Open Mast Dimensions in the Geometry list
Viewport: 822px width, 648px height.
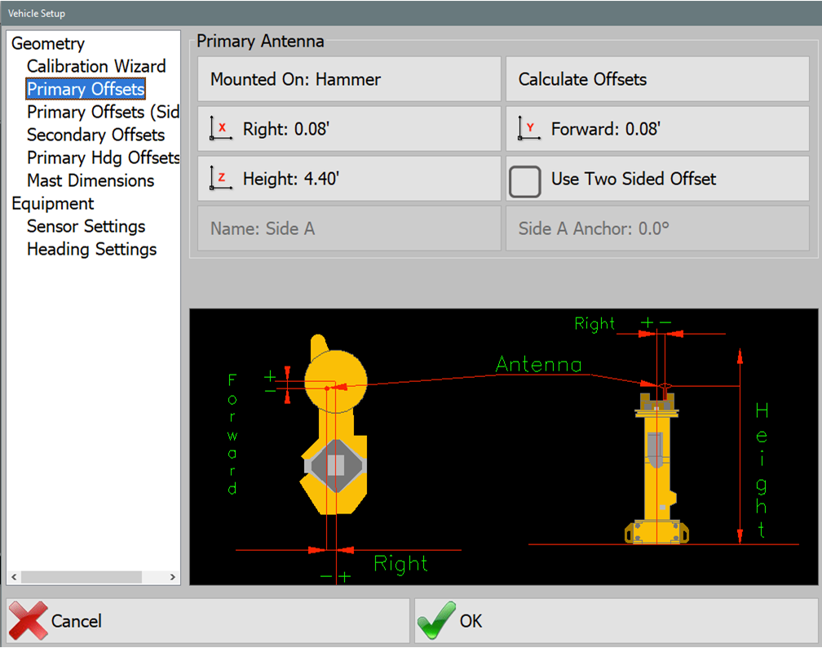pos(91,180)
